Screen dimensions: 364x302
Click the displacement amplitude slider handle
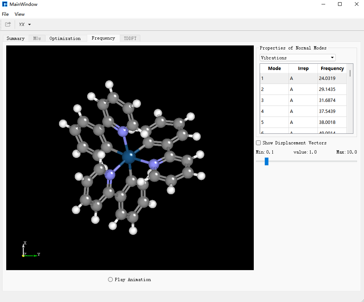pos(267,161)
